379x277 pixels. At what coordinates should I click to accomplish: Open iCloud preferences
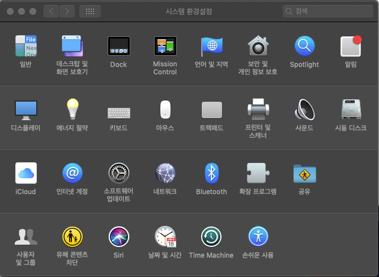[x=26, y=173]
